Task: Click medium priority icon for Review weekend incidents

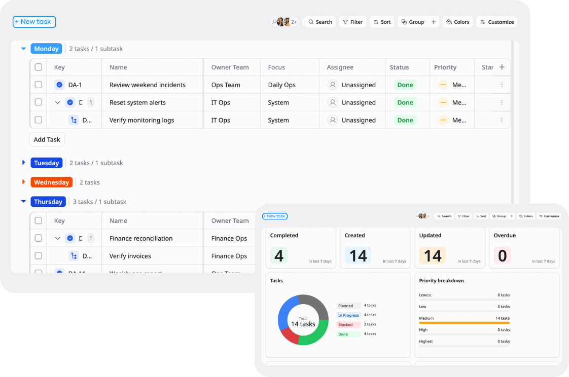Action: [443, 85]
